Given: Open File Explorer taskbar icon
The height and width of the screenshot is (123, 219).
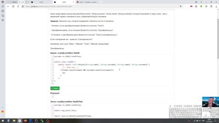Looking at the screenshot, I should click(14, 121).
